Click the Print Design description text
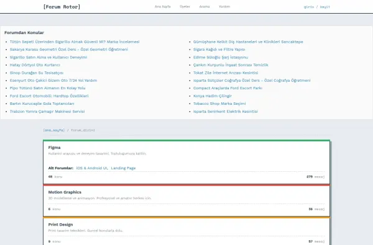This screenshot has width=373, height=245. [x=86, y=231]
